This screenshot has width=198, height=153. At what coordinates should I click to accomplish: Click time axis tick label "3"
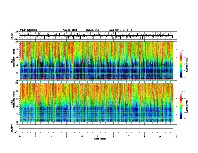[x=66, y=136]
